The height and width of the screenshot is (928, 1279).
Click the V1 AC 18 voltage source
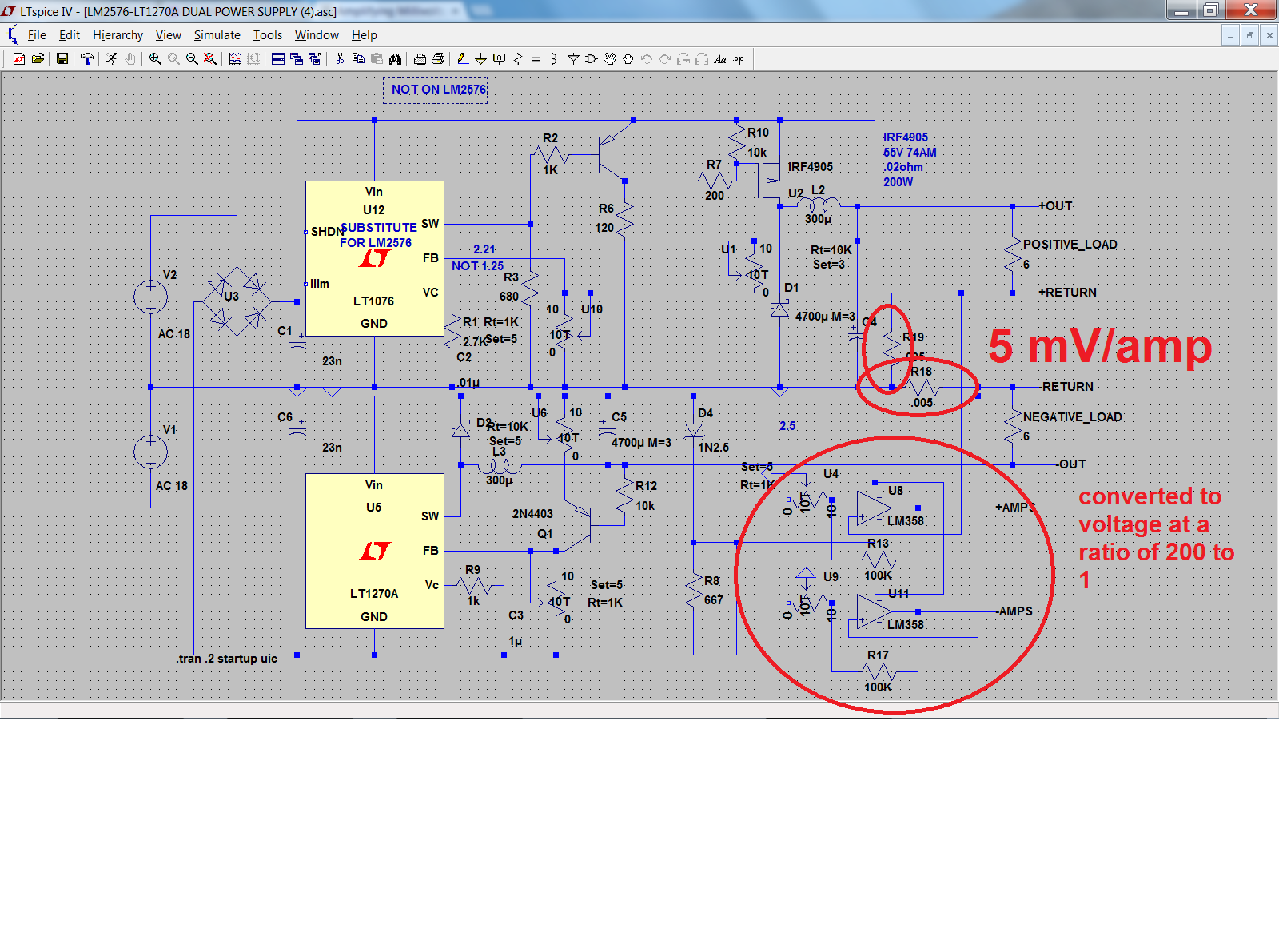(x=150, y=452)
